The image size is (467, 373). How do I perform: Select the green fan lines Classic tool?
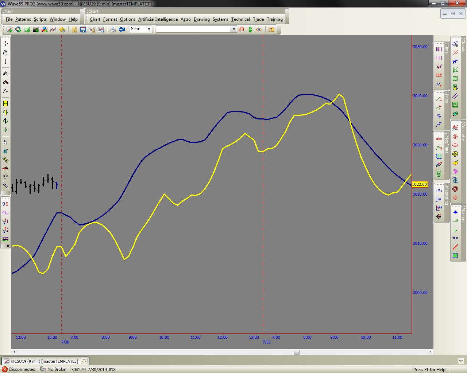(455, 70)
